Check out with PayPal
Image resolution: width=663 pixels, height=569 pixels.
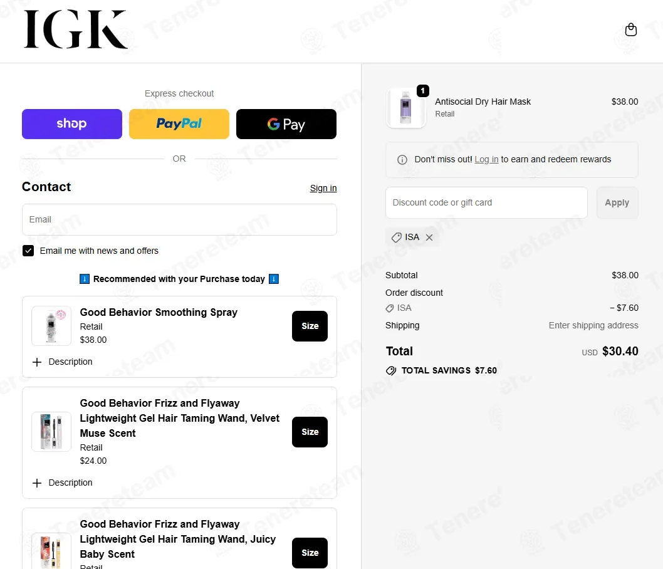click(179, 124)
